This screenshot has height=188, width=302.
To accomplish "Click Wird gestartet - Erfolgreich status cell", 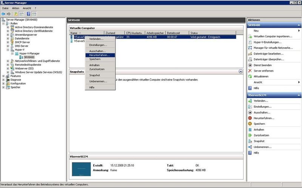I will pos(205,37).
